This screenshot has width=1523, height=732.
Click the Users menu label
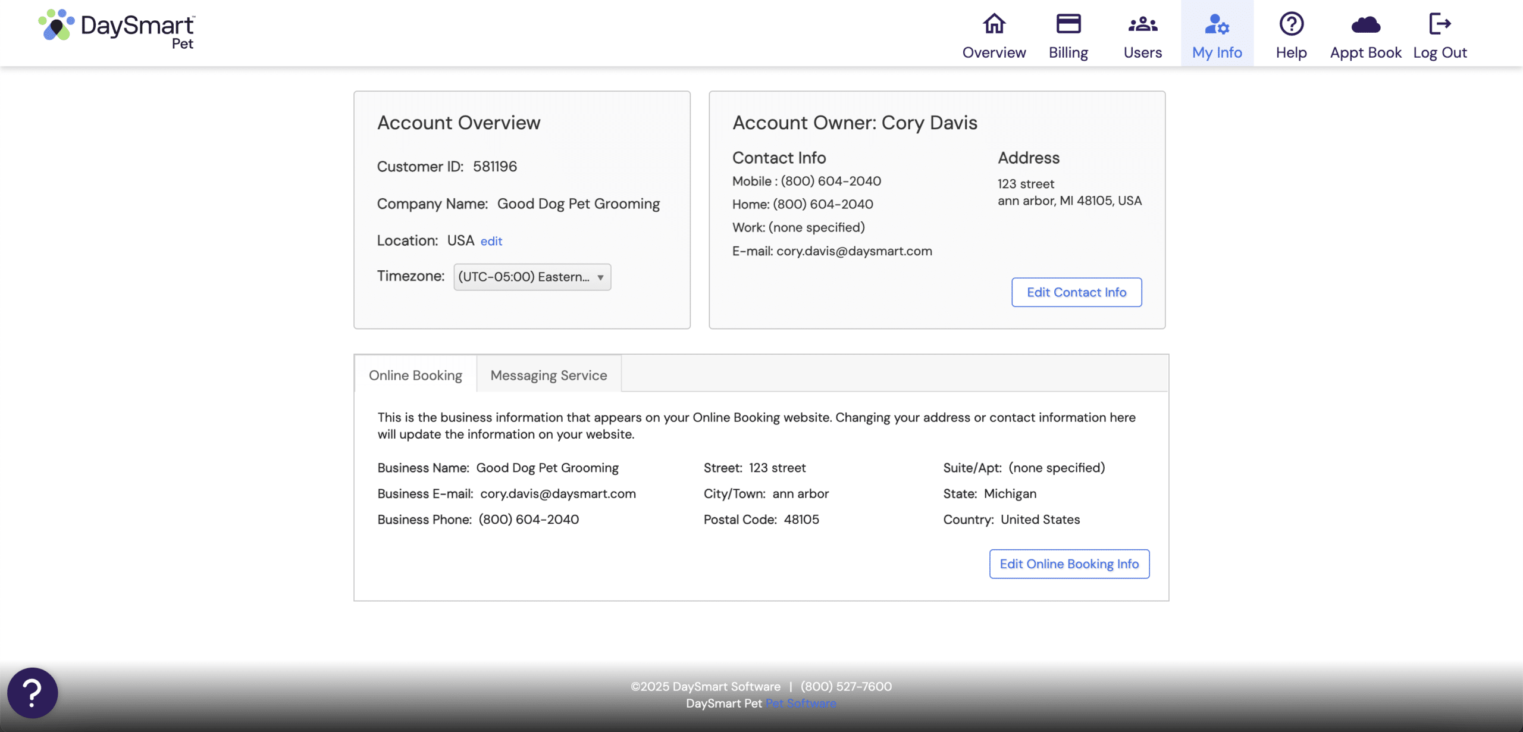1143,52
